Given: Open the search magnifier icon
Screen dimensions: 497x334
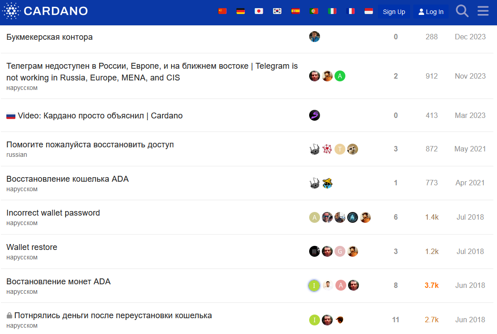Looking at the screenshot, I should 462,11.
